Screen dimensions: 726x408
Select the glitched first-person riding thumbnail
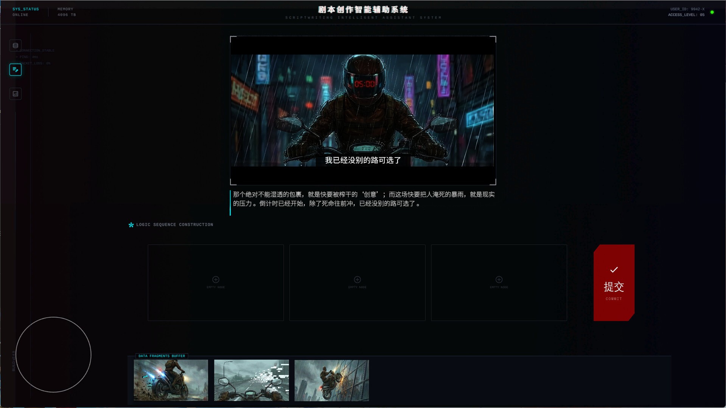pos(251,380)
